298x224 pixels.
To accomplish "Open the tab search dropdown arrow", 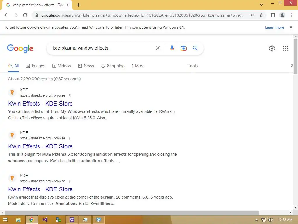I will [262, 5].
